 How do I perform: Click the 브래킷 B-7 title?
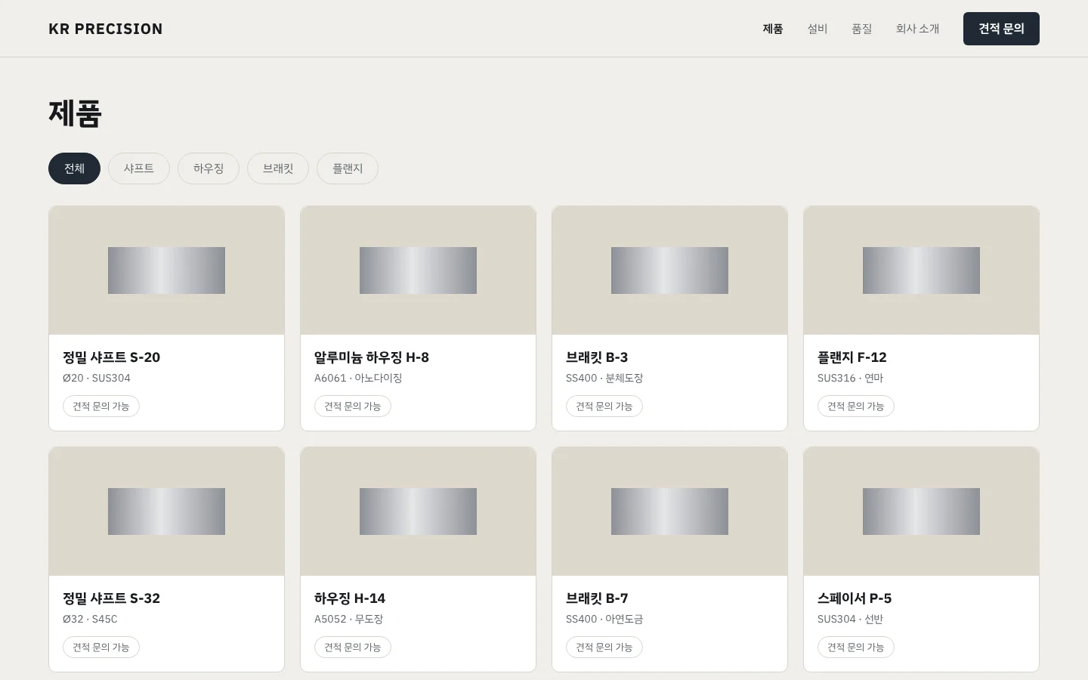pyautogui.click(x=597, y=598)
